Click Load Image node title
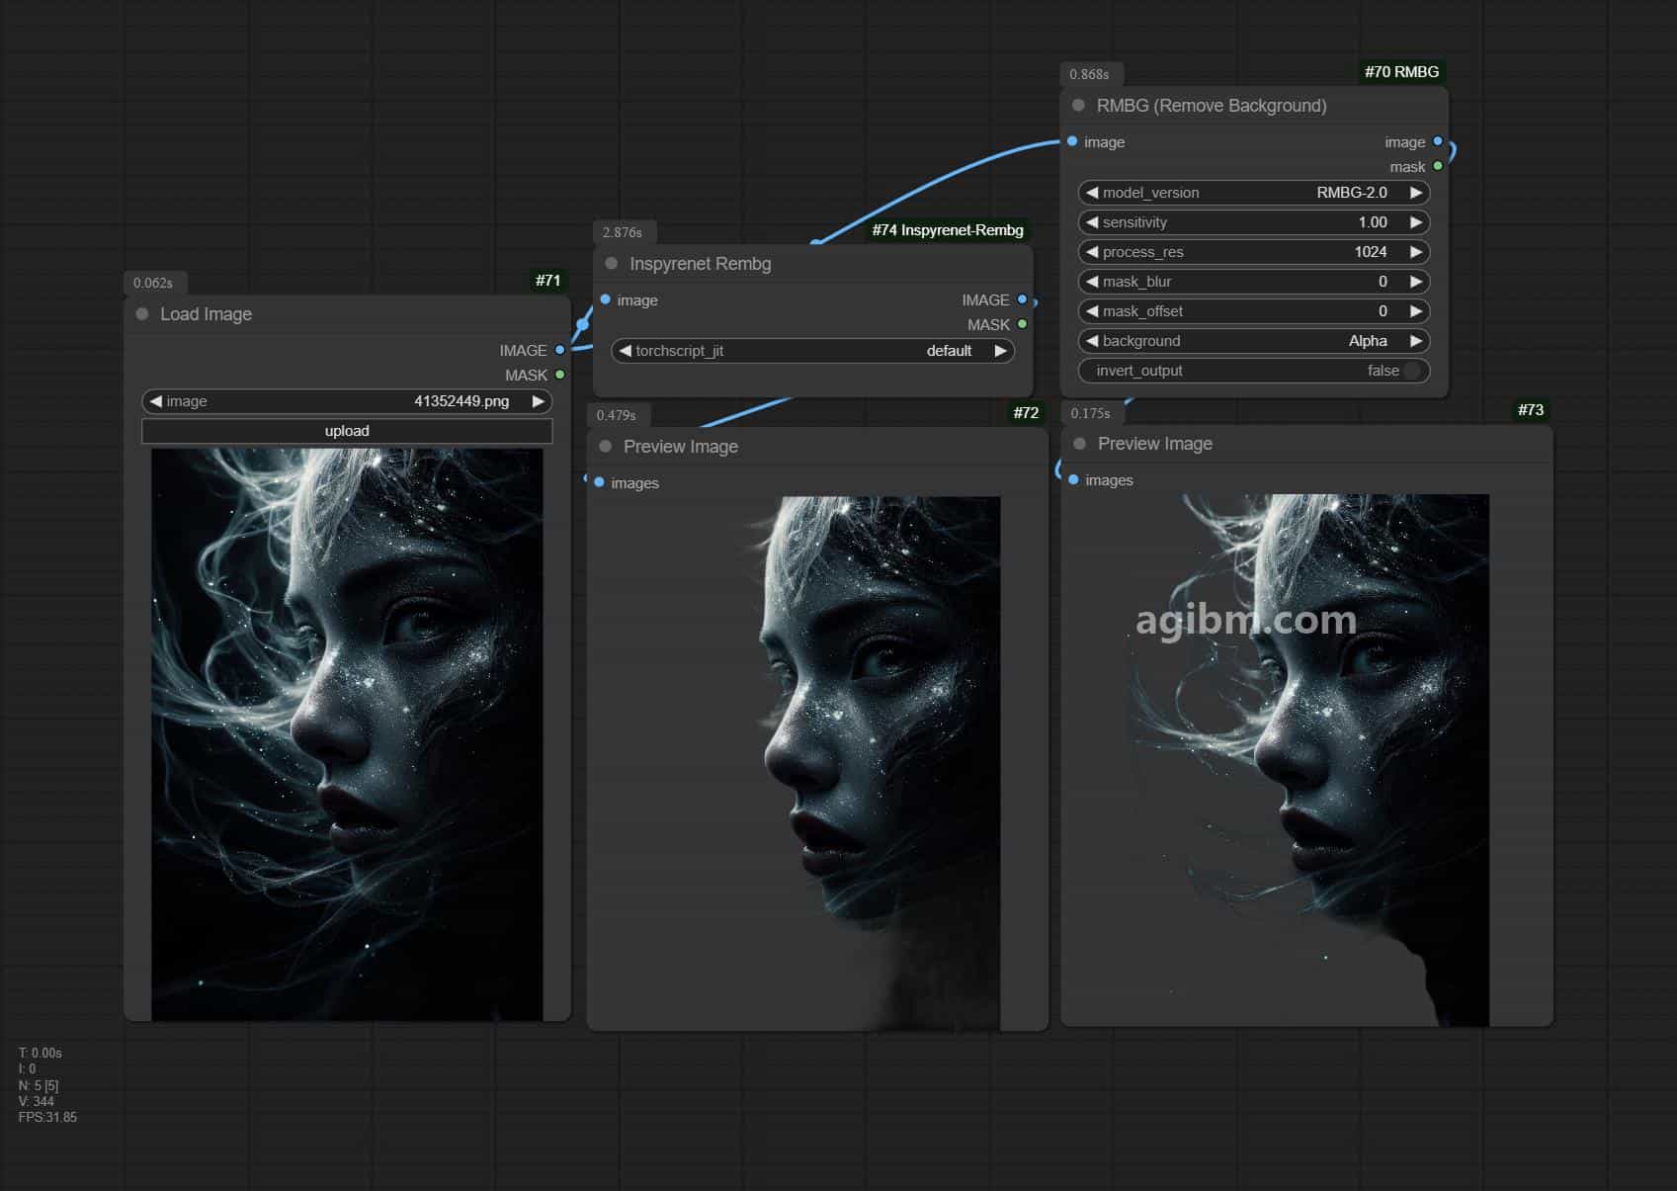Screen dimensions: 1677x1191 [x=206, y=313]
